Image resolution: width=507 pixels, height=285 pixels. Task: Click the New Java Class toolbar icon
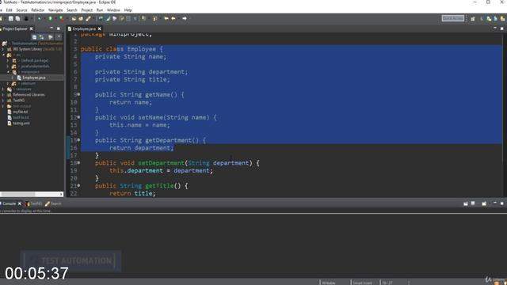[81, 19]
